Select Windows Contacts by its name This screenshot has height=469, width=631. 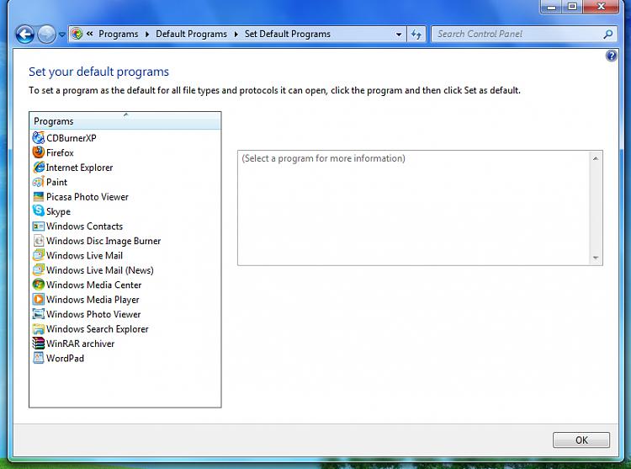click(x=84, y=227)
